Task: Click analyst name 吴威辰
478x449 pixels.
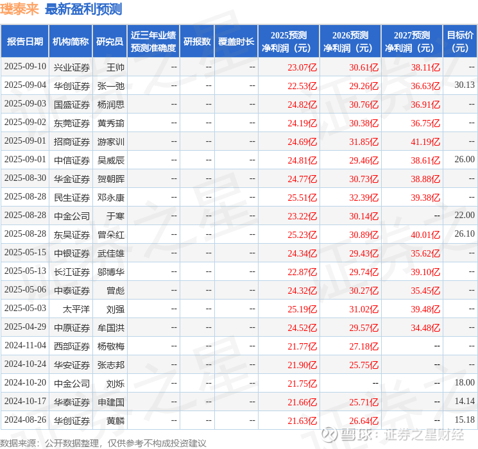Action: [111, 160]
